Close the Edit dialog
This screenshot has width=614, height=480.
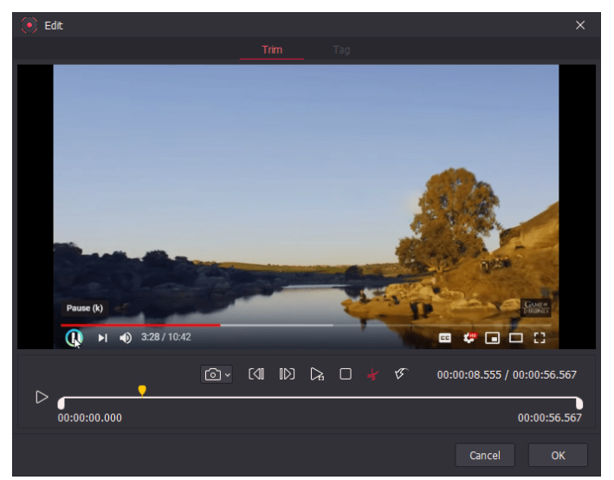click(x=580, y=25)
